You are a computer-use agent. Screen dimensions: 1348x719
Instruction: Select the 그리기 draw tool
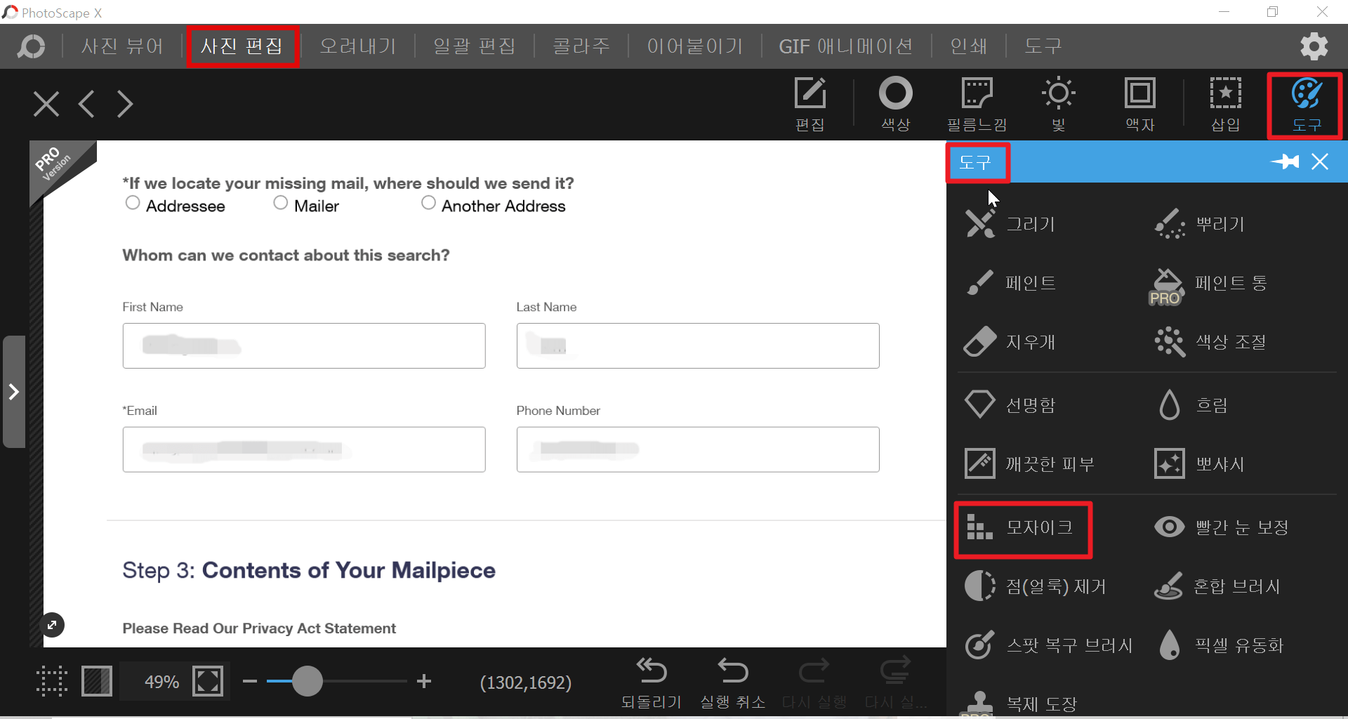[x=1011, y=224]
